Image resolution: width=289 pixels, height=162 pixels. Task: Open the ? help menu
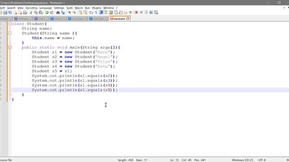117,8
